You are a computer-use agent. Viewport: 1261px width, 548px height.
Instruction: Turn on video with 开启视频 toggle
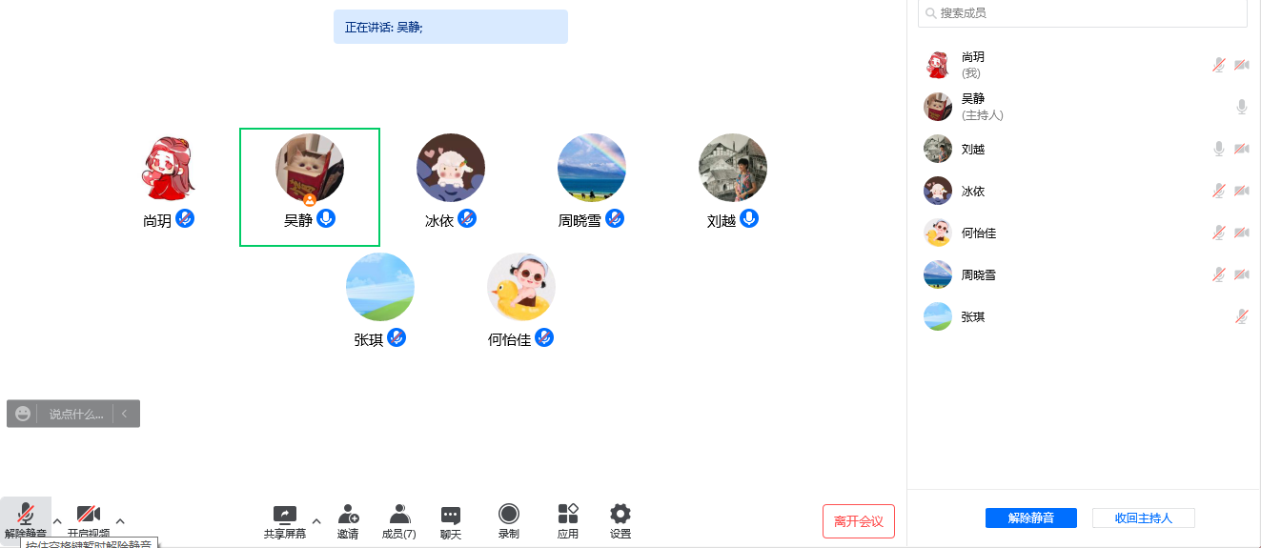[x=89, y=515]
